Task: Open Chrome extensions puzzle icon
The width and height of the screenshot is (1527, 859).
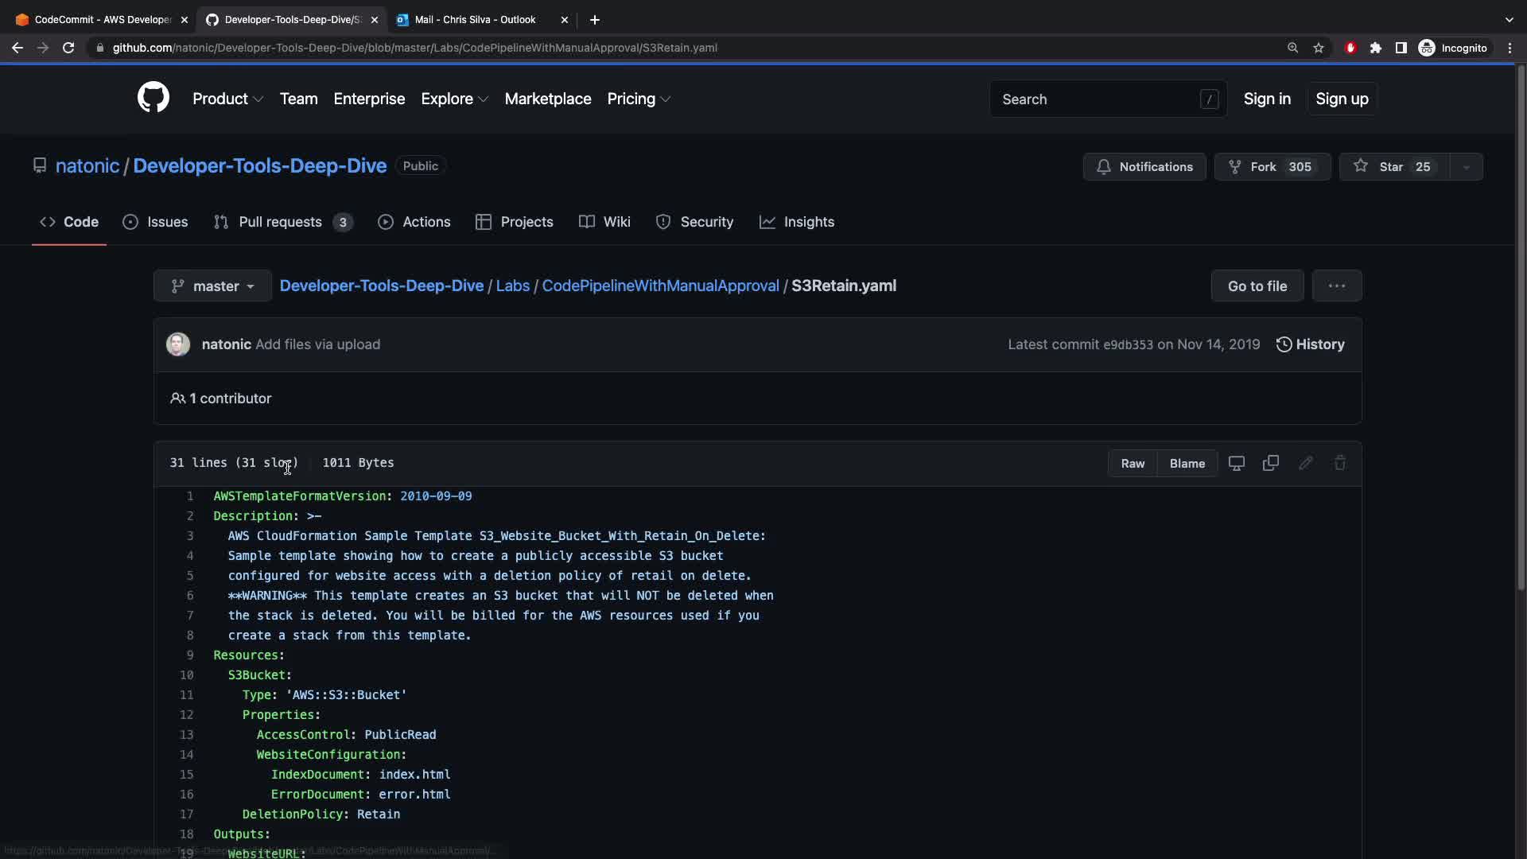Action: [1376, 48]
